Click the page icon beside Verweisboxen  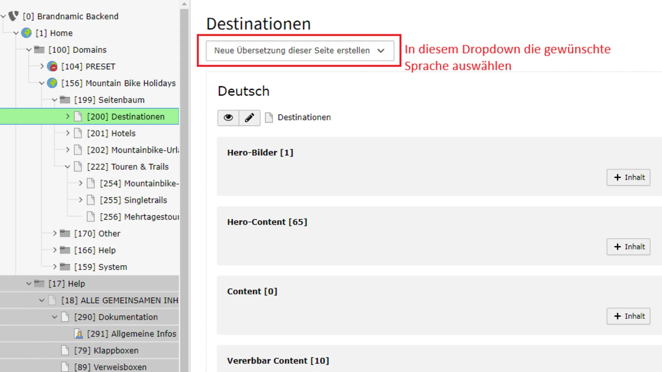coord(65,367)
